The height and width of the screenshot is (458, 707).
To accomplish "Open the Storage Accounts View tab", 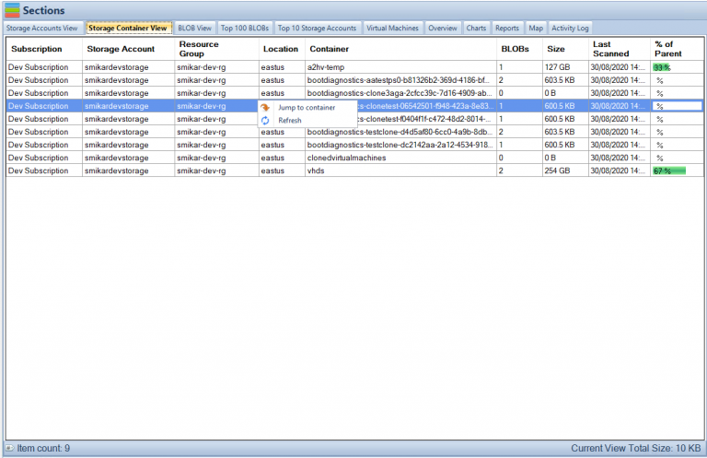I will (x=42, y=28).
